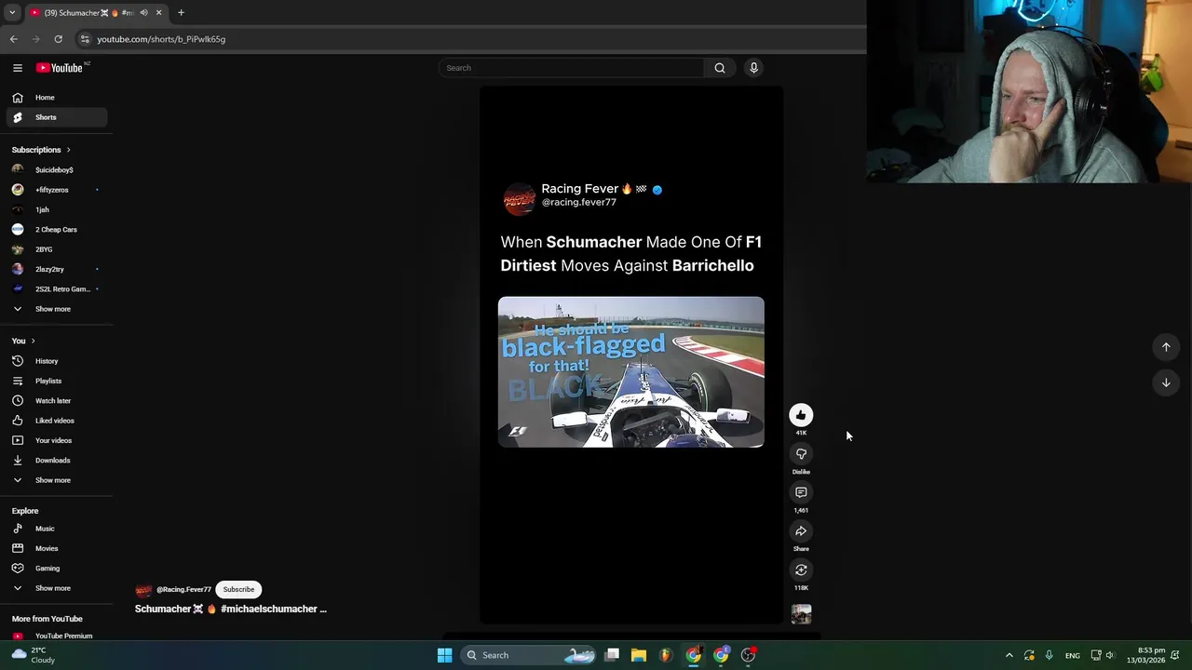Click the Windows taskbar Search box
1192x670 pixels.
(x=529, y=655)
